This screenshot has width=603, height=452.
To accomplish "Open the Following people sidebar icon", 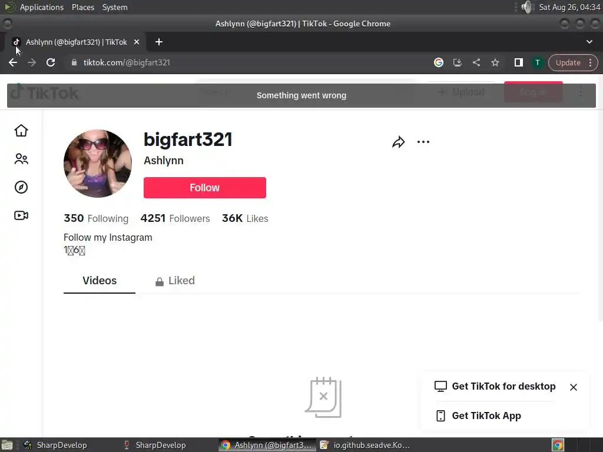I will pyautogui.click(x=21, y=159).
